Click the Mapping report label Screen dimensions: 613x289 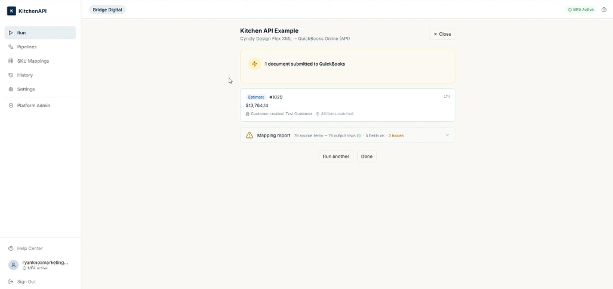click(x=273, y=136)
